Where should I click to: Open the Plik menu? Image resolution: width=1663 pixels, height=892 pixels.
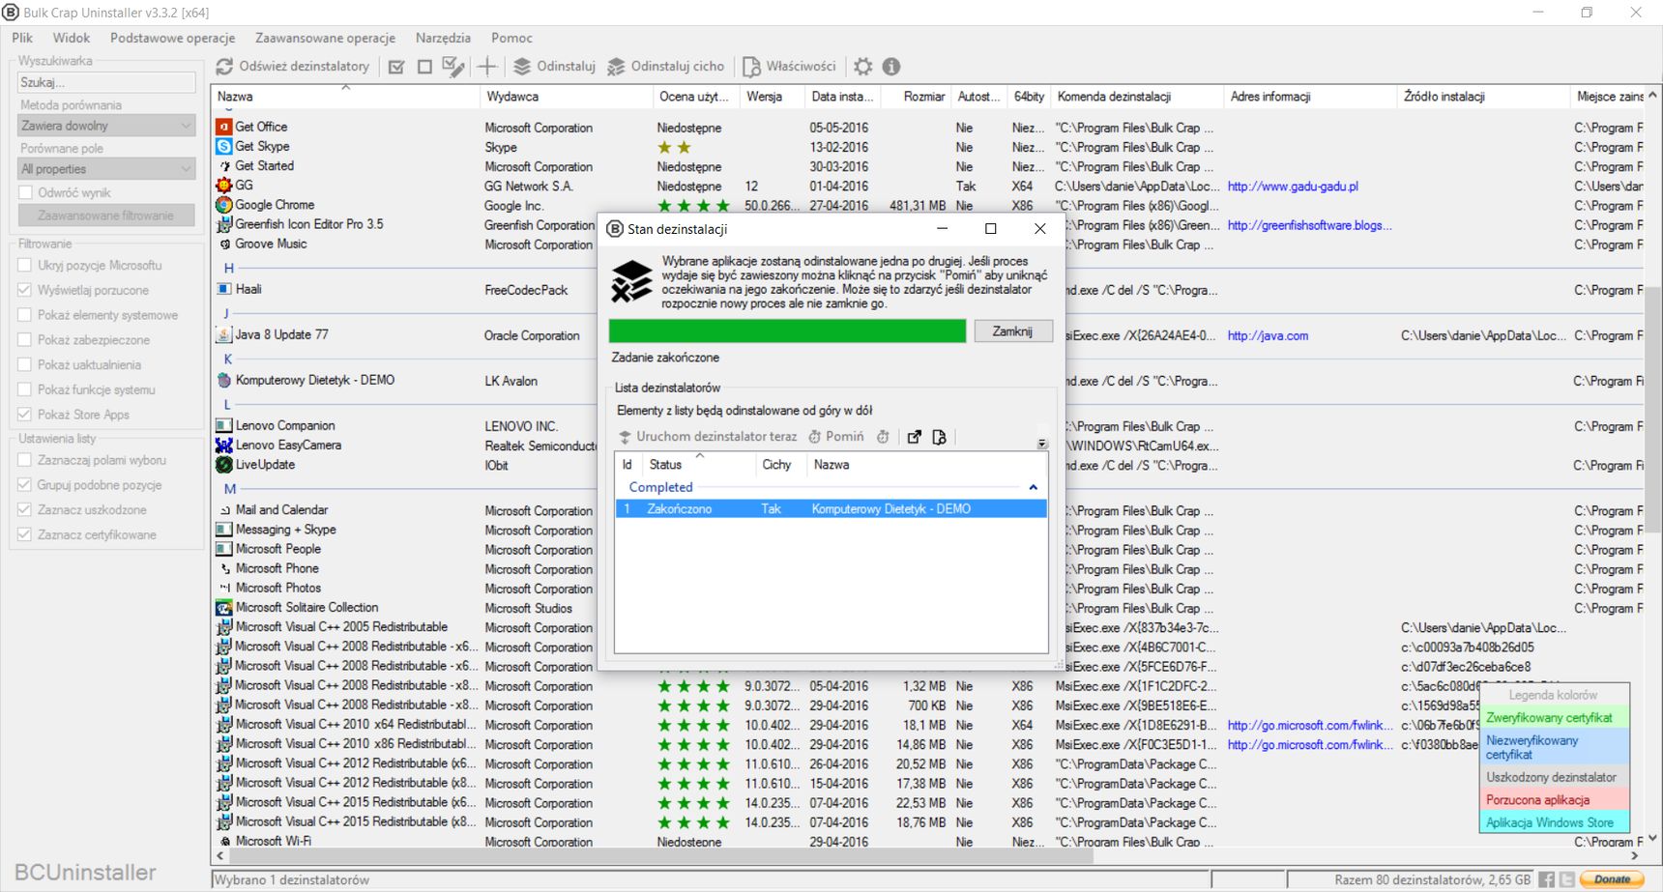click(x=22, y=38)
